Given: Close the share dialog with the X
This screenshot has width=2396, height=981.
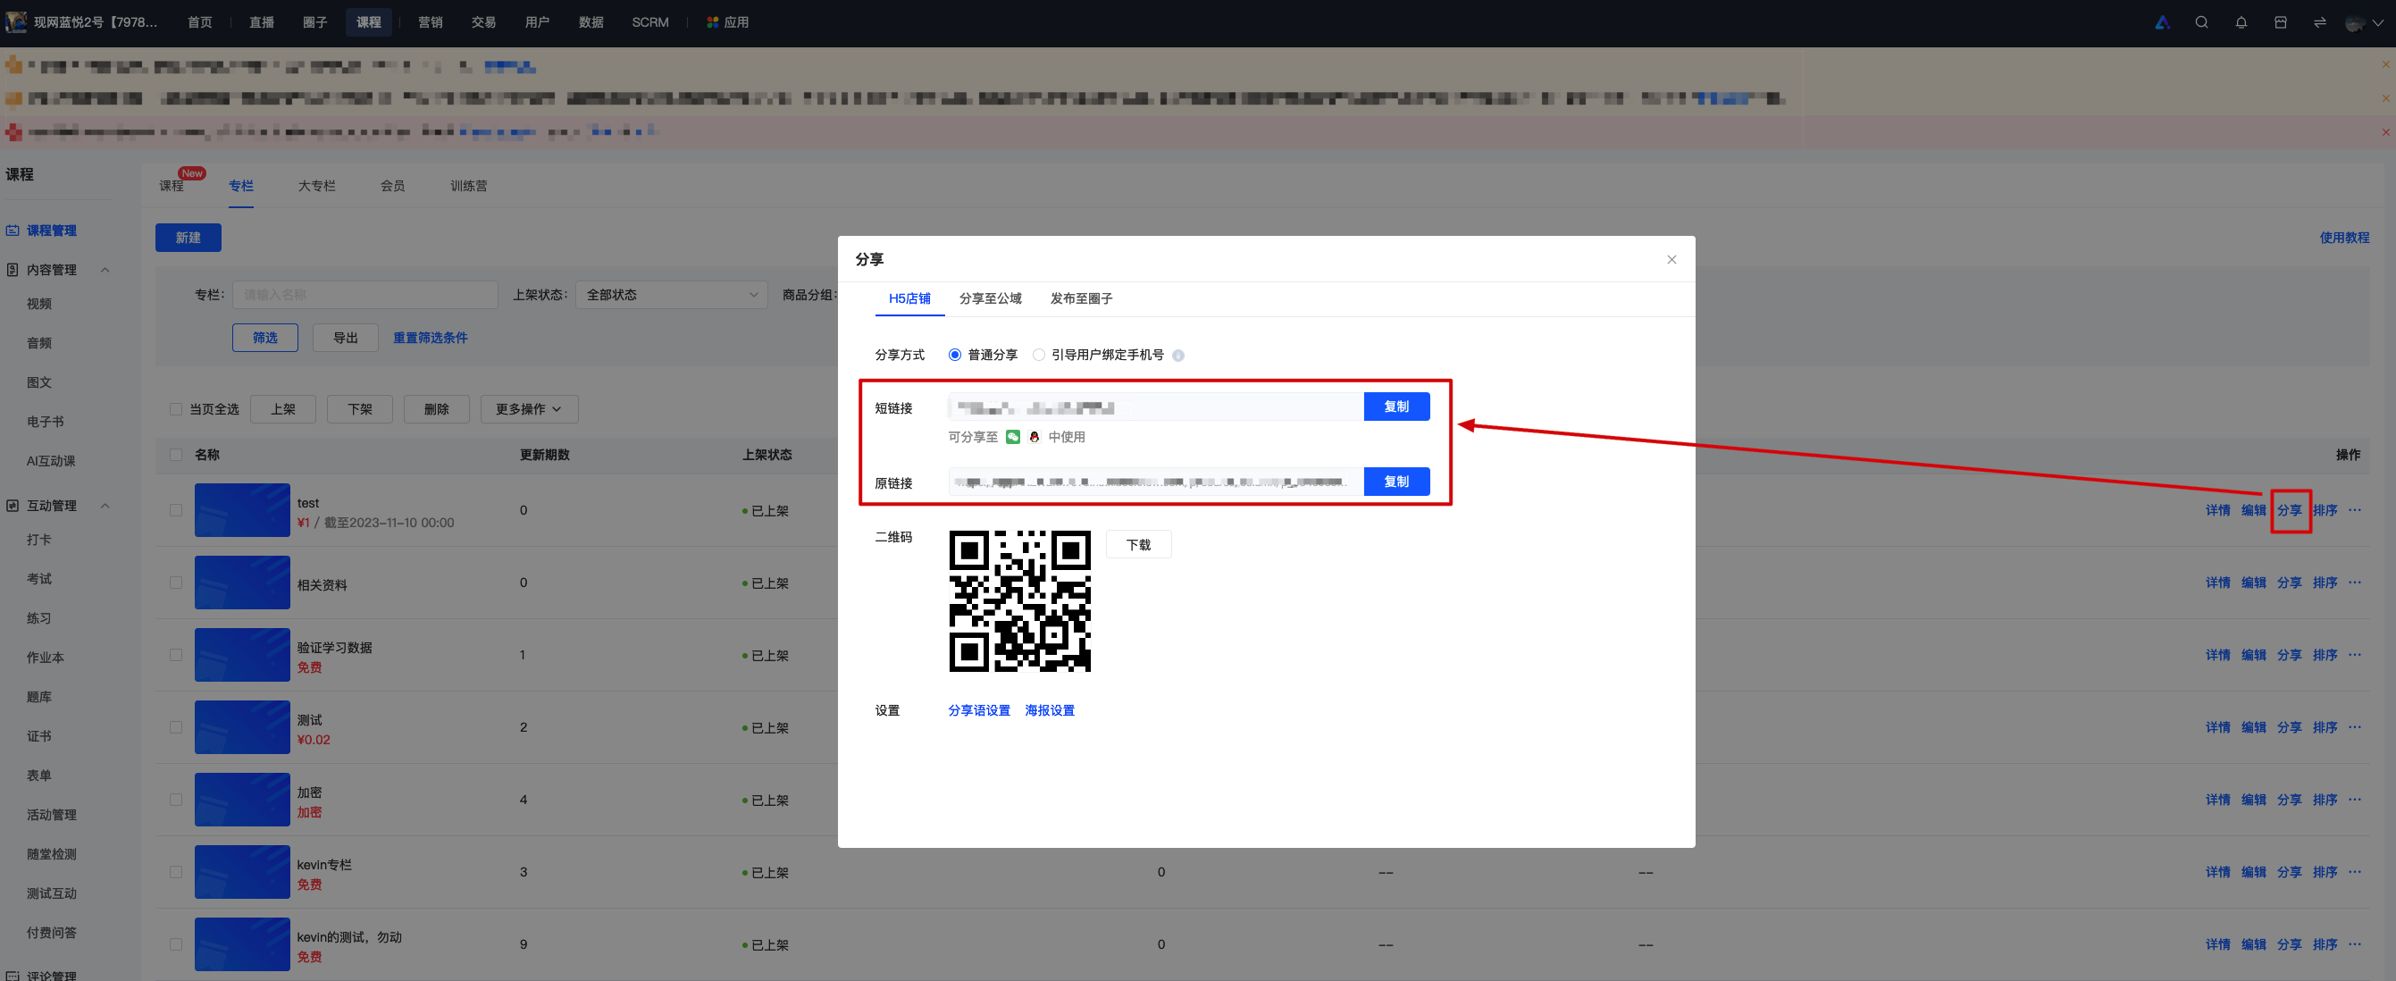Looking at the screenshot, I should [x=1671, y=259].
